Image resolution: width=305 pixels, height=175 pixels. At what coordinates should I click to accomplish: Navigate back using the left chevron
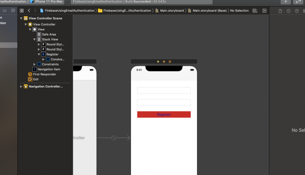(29, 10)
